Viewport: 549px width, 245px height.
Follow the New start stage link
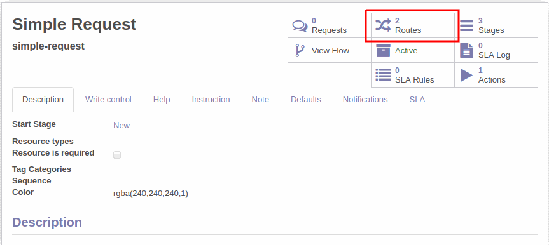click(122, 126)
